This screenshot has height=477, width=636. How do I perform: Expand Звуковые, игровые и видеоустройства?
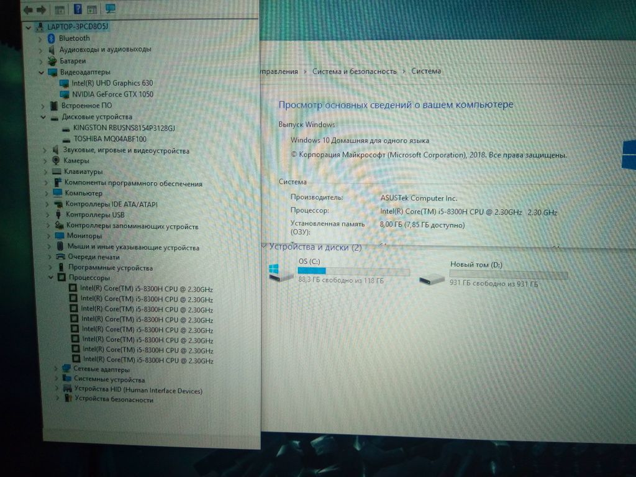(x=45, y=150)
